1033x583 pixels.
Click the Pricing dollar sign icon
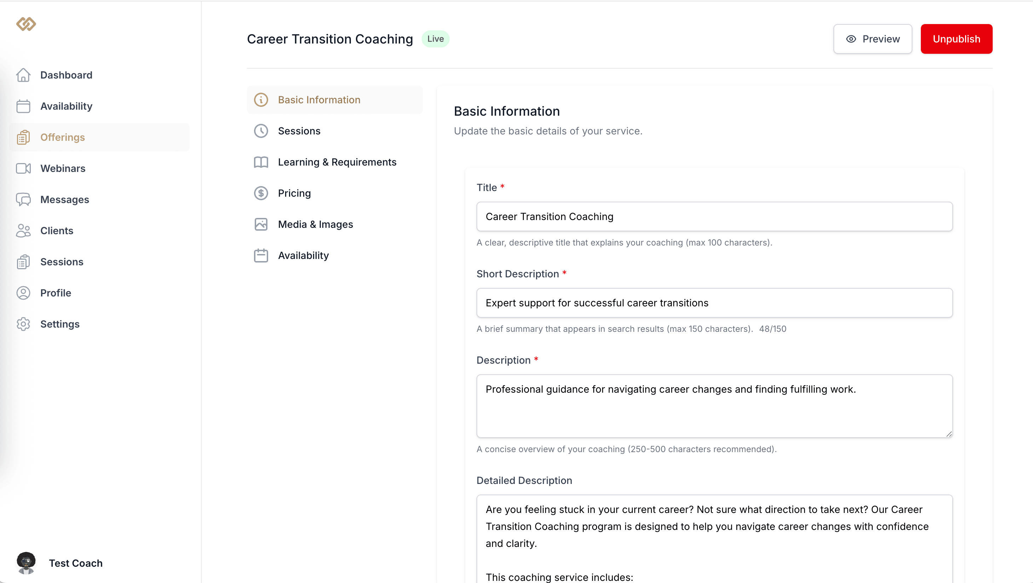(261, 193)
